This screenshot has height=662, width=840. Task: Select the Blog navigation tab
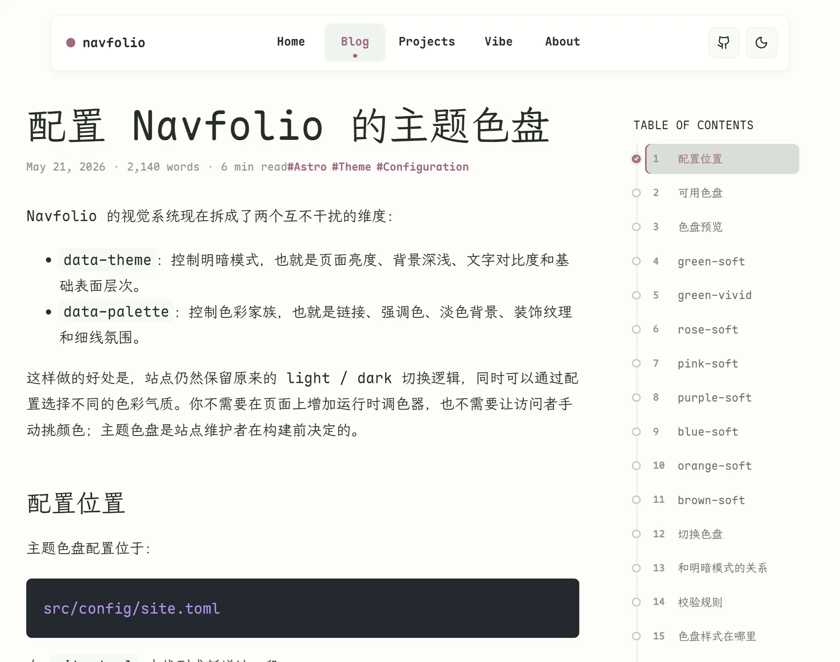point(355,43)
